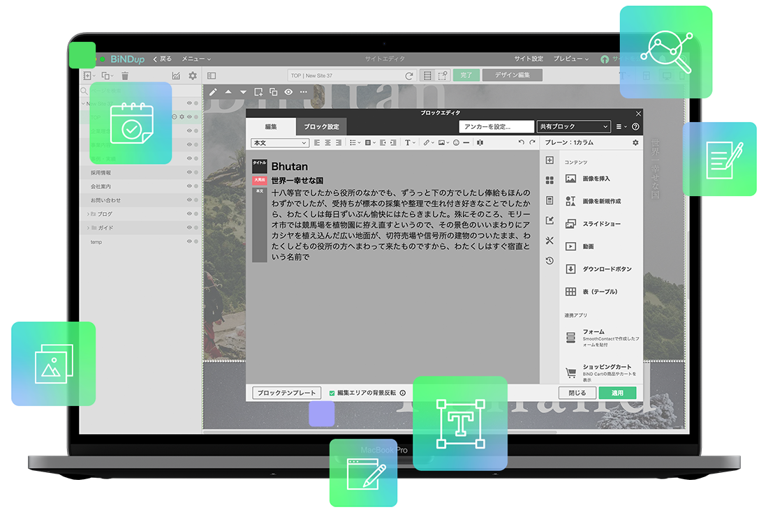Open the link insert dropdown
768x512 pixels.
pyautogui.click(x=428, y=142)
